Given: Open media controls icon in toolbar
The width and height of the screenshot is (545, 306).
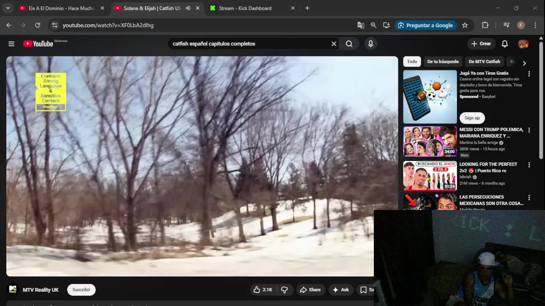Looking at the screenshot, I should click(x=506, y=25).
